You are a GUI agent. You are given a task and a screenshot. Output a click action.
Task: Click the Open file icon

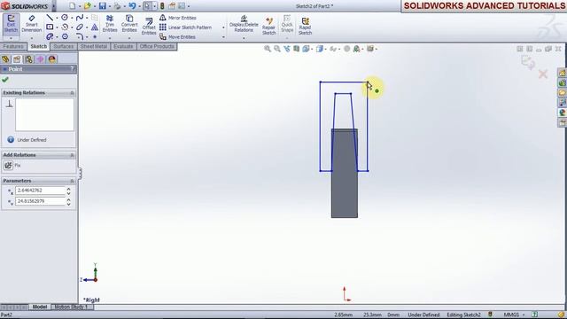87,6
